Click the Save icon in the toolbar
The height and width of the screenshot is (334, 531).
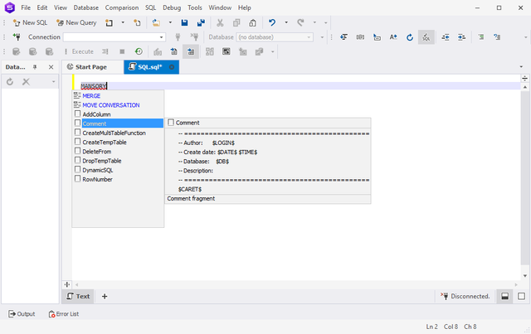coord(184,22)
